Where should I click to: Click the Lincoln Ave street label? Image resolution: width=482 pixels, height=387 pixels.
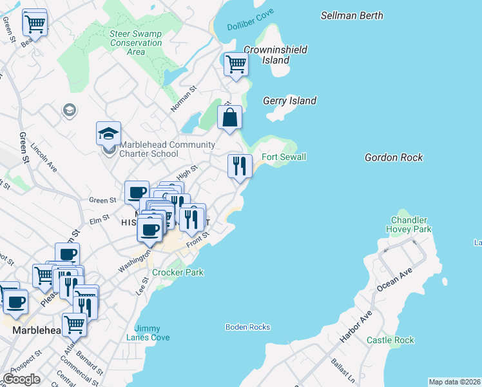pyautogui.click(x=44, y=157)
